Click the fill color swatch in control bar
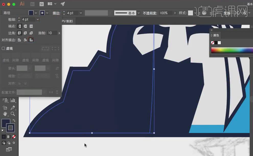Screen dimensions: 253x156 click(x=31, y=13)
